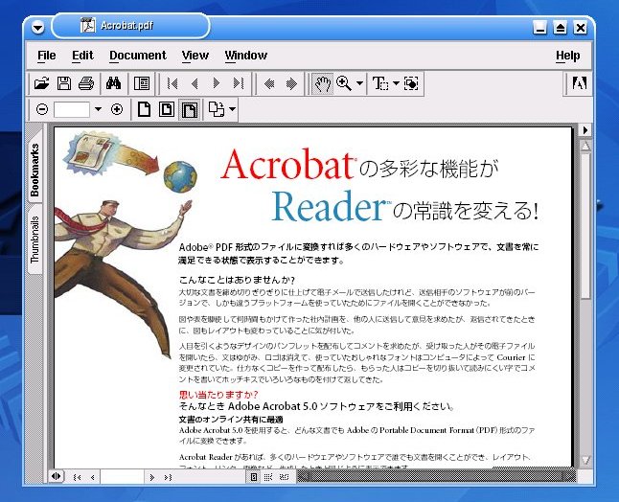
Task: Select Continuous-Facing layout in the status bar
Action: click(284, 477)
